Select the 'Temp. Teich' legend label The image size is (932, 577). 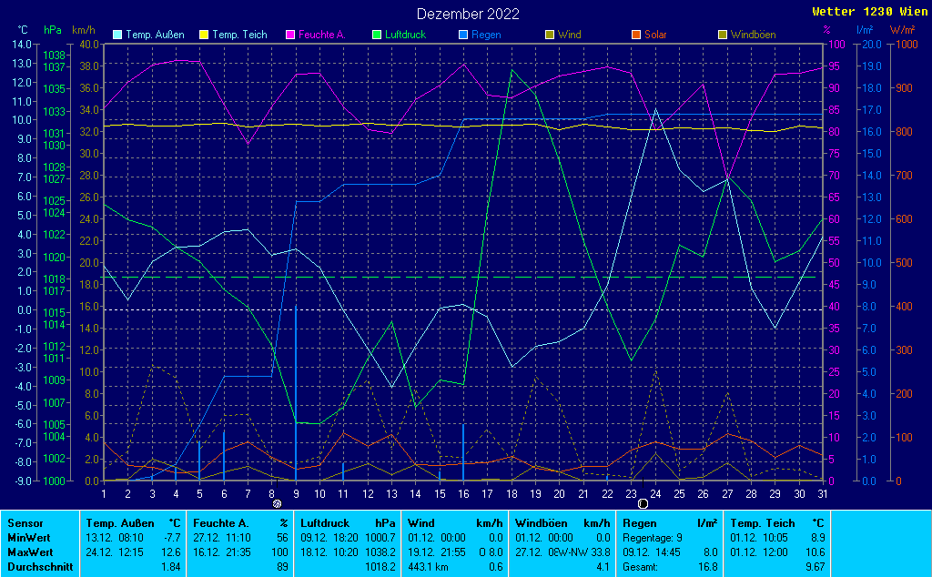[x=239, y=35]
